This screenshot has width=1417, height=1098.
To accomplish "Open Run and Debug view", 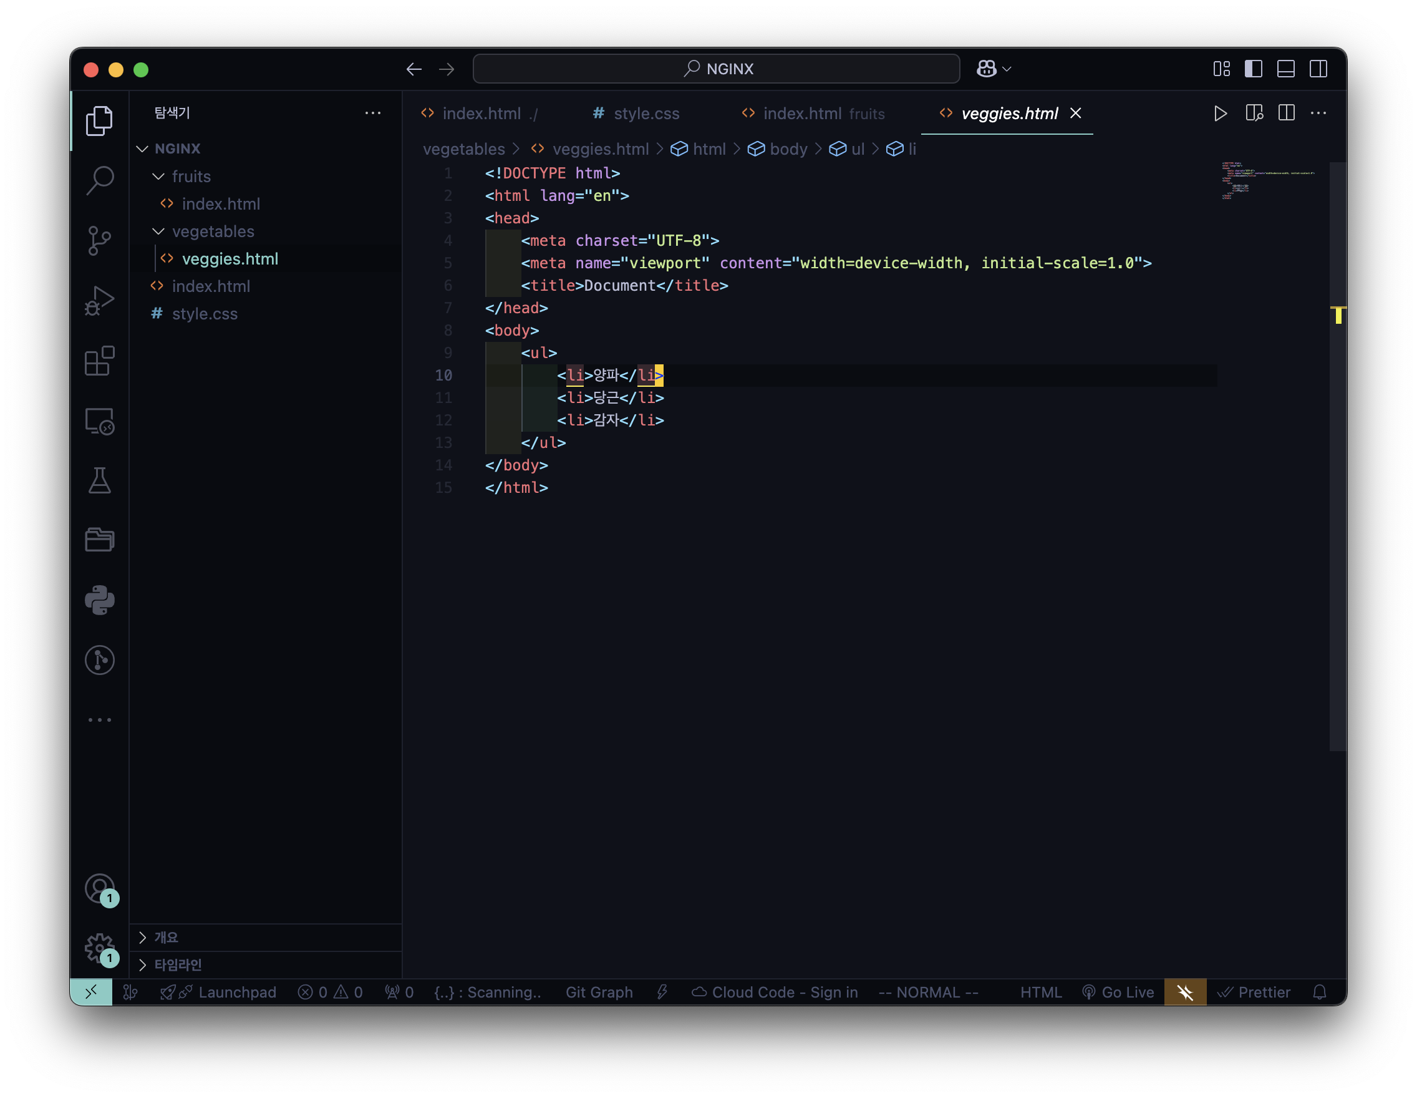I will [x=99, y=301].
